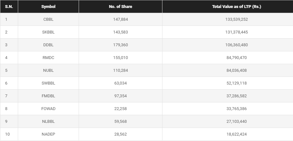Select total value 131,378,445
Image resolution: width=293 pixels, height=141 pixels.
coord(237,32)
